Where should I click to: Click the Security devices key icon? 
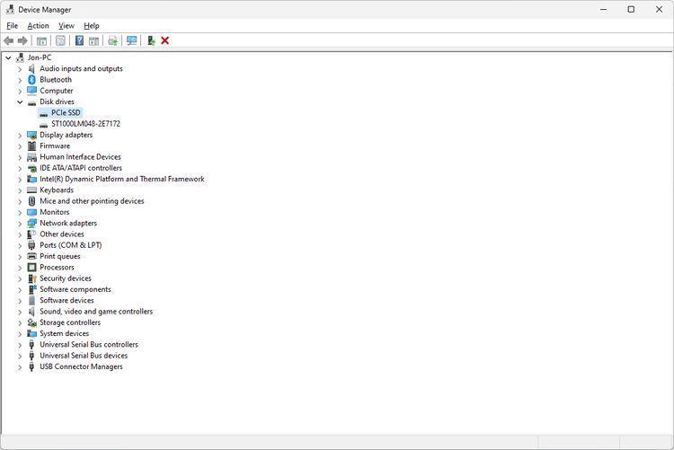click(31, 278)
